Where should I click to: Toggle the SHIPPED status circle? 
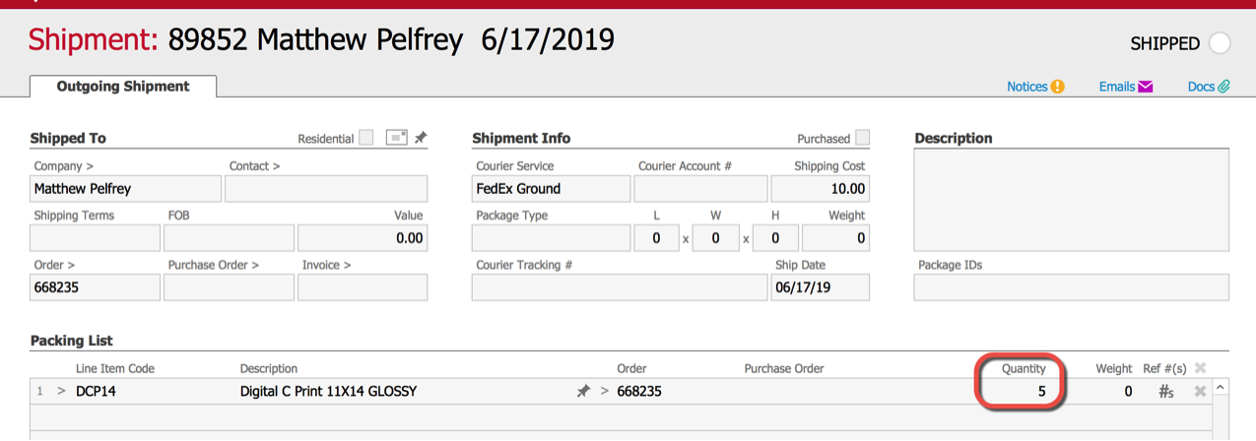1220,43
